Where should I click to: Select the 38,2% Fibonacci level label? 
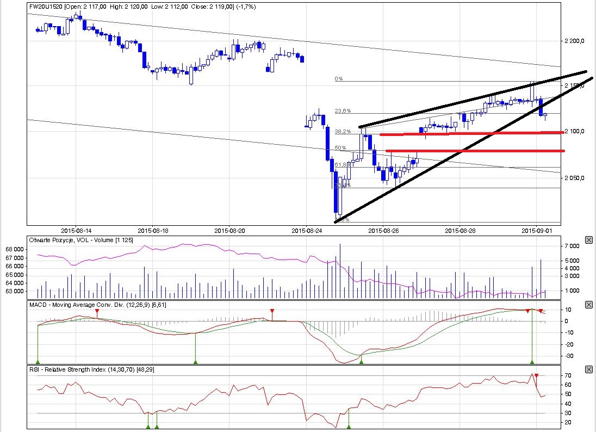coord(343,131)
